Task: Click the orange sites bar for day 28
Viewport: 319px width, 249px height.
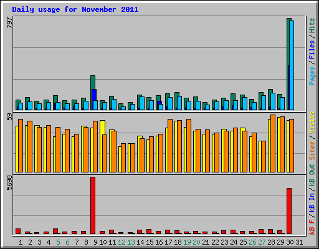Action: point(273,144)
